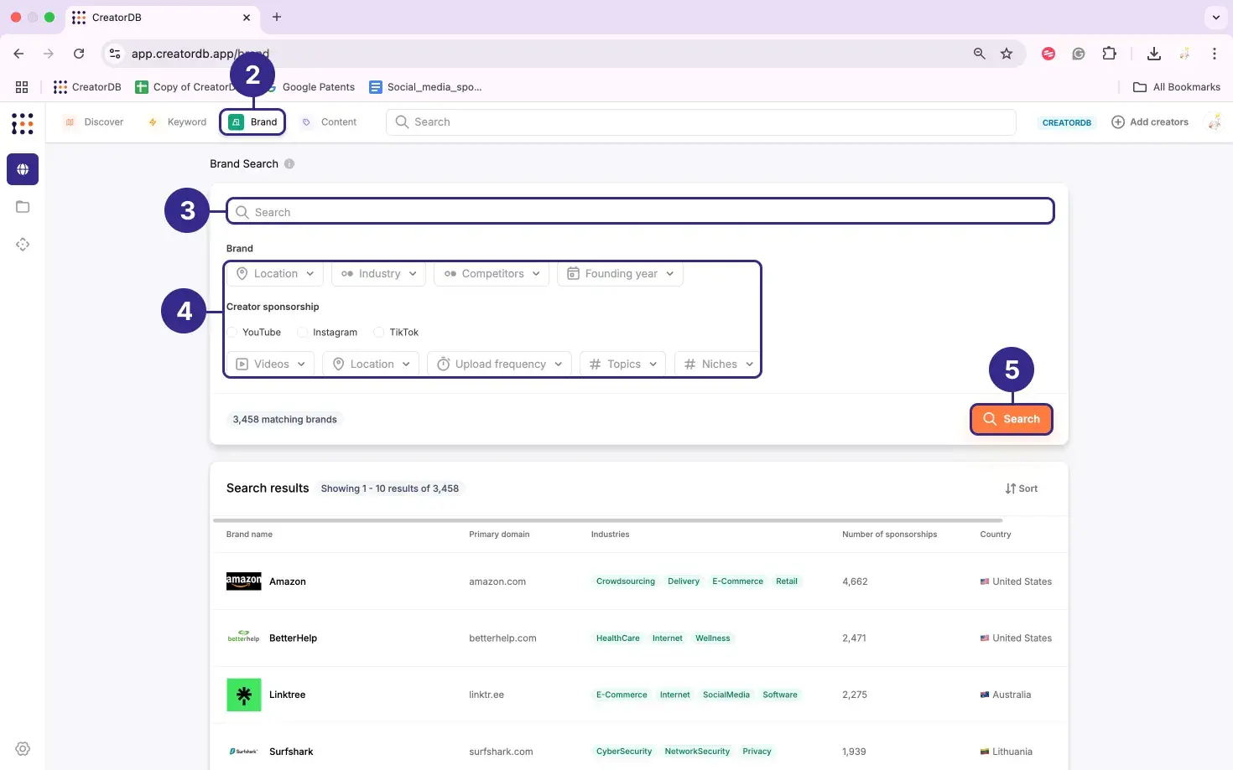Open a new browser tab with plus
The width and height of the screenshot is (1233, 770).
pos(277,17)
